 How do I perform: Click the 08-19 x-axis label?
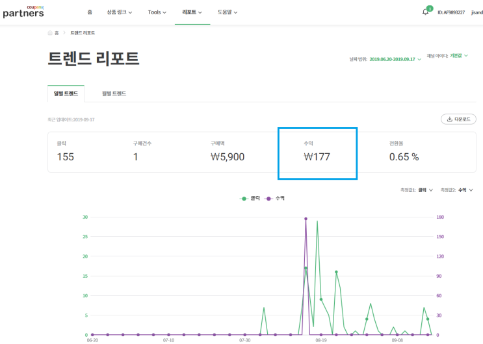coord(321,340)
